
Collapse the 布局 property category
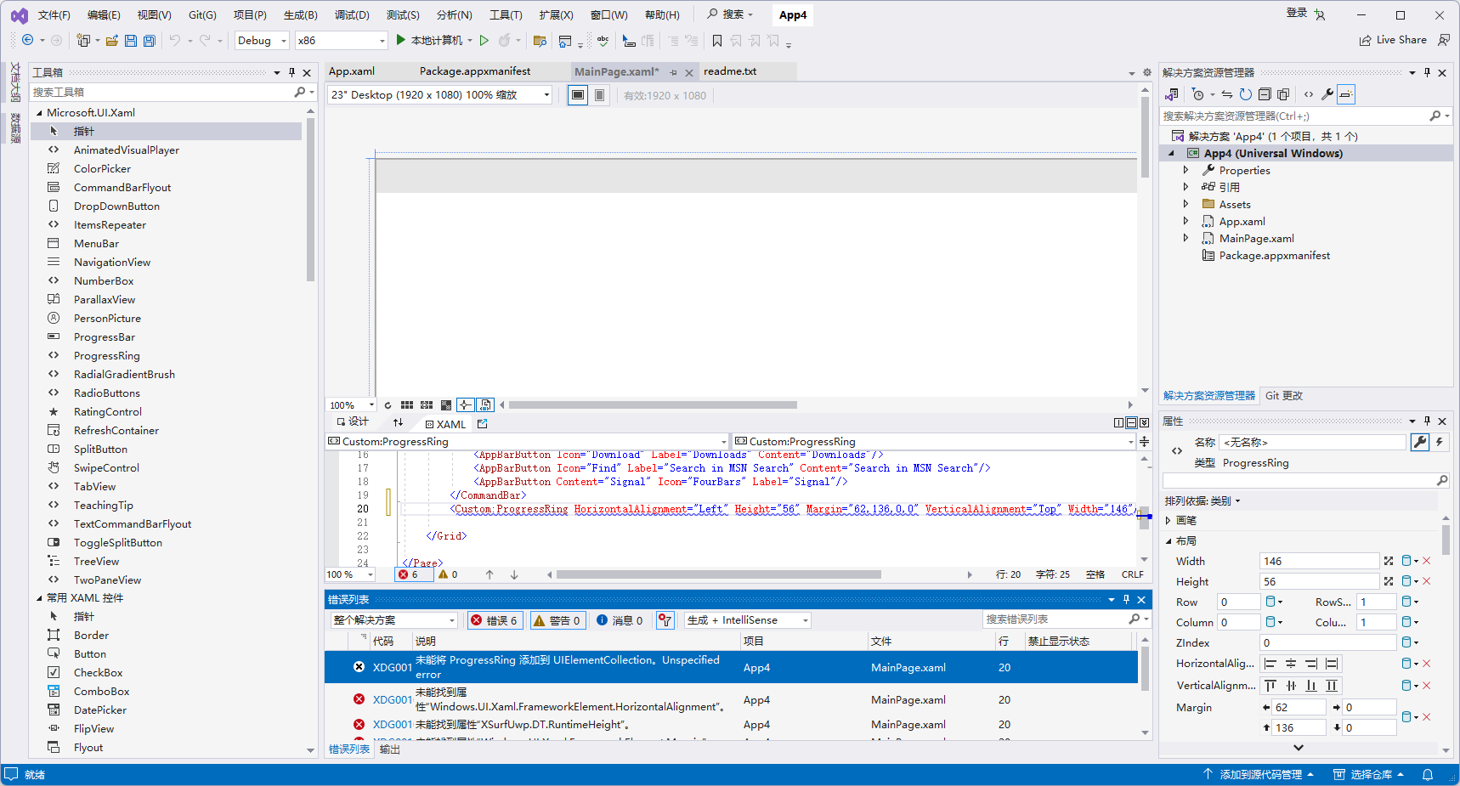coord(1169,540)
